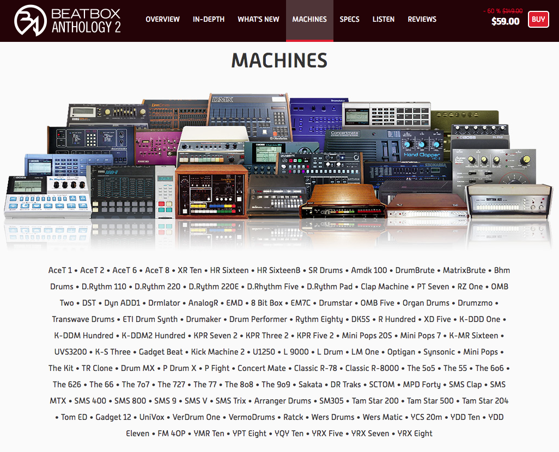Click 'Classic R-8000' in the list
The image size is (559, 452).
pyautogui.click(x=372, y=369)
